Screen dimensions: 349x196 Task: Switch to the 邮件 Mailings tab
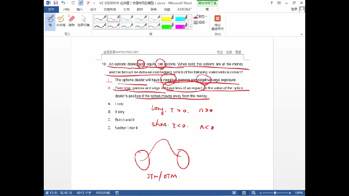(x=140, y=9)
